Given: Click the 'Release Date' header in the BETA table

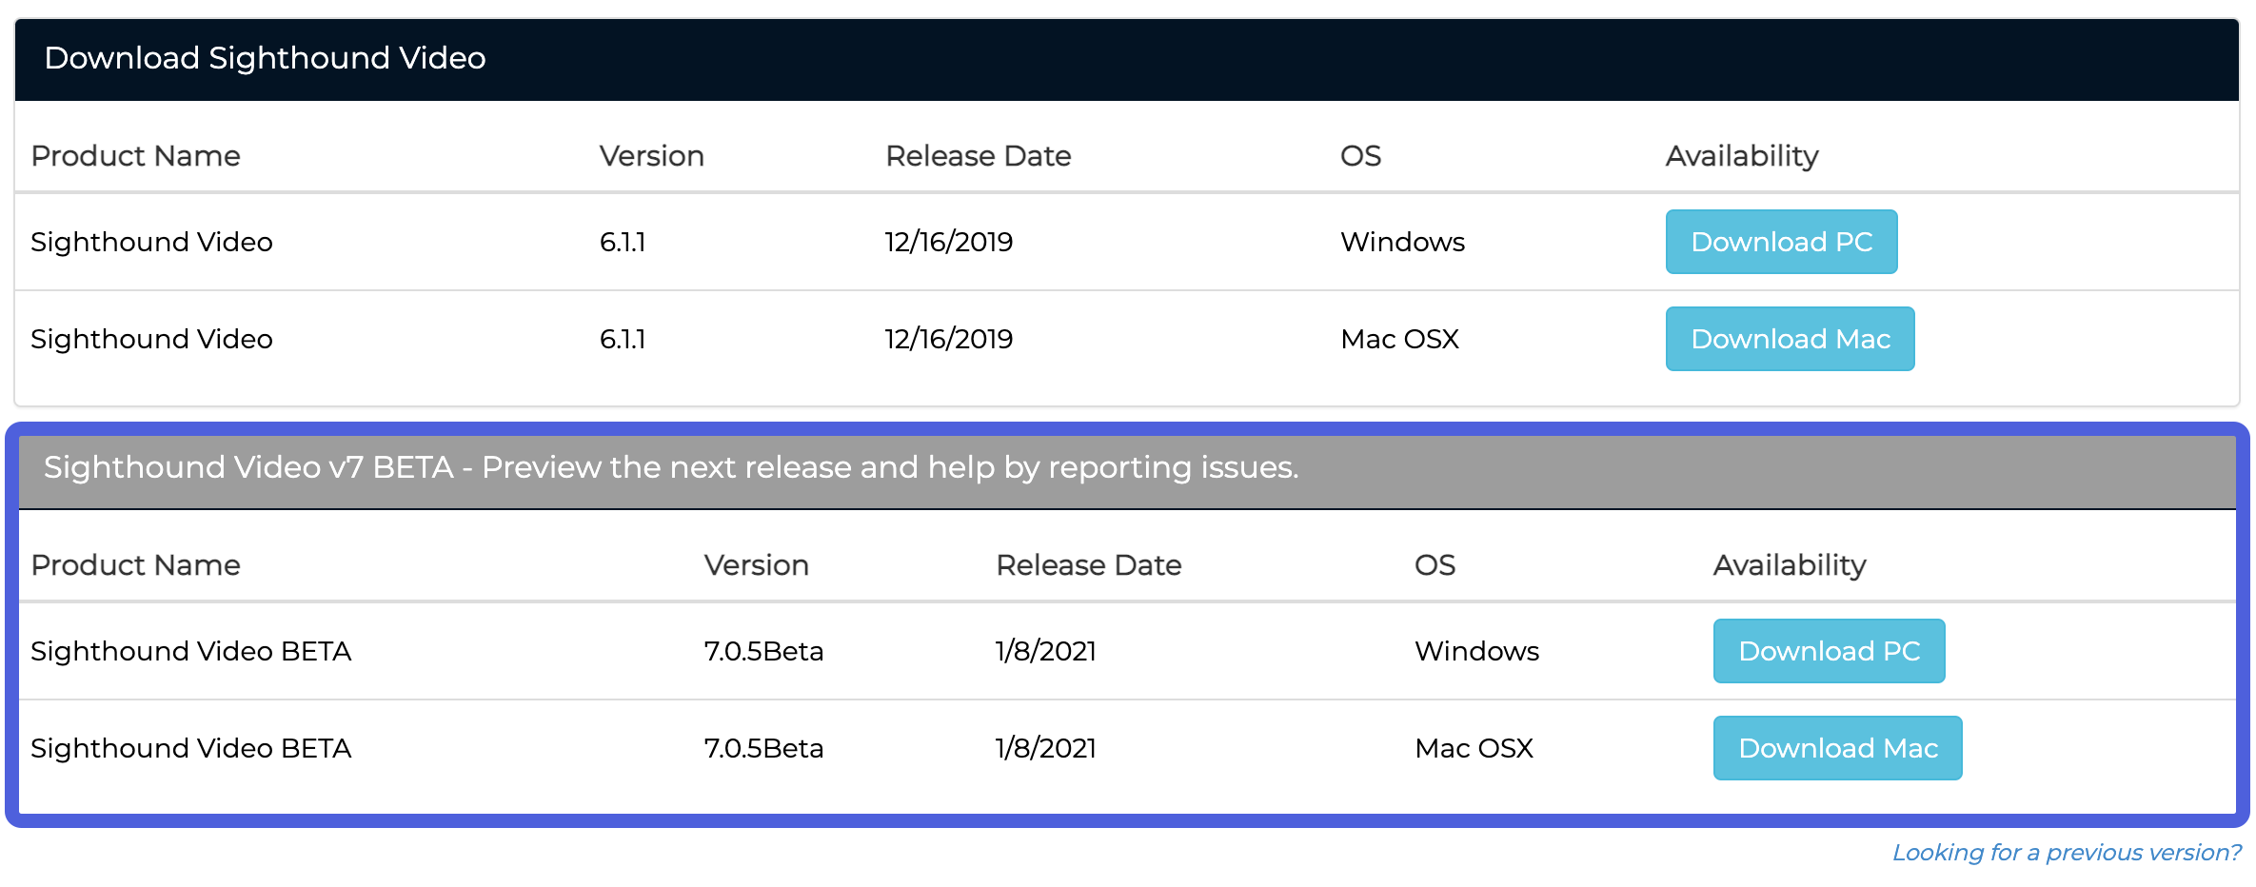Looking at the screenshot, I should (1089, 565).
